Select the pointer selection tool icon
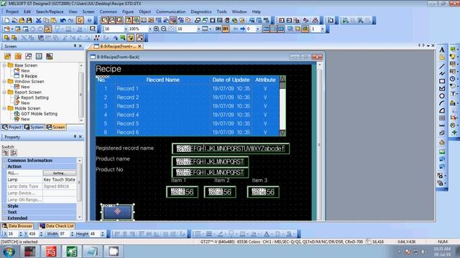 click(x=80, y=20)
